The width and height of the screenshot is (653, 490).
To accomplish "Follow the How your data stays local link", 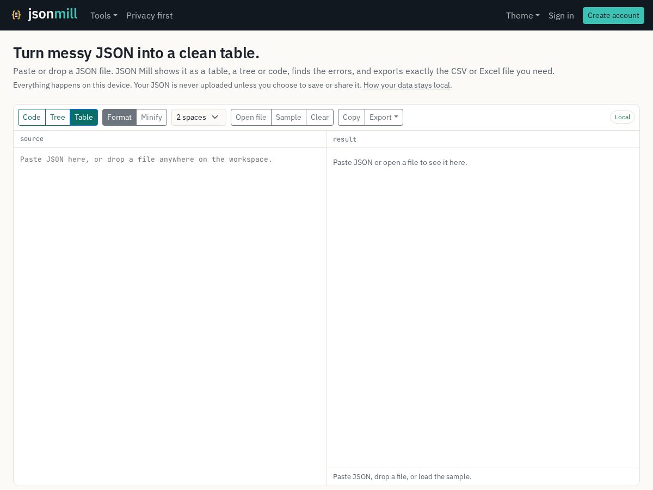I will coord(406,85).
